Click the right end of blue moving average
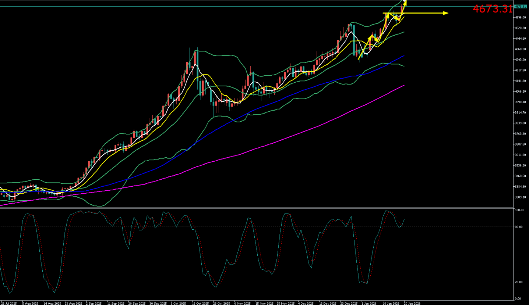529x305 pixels. [x=404, y=56]
